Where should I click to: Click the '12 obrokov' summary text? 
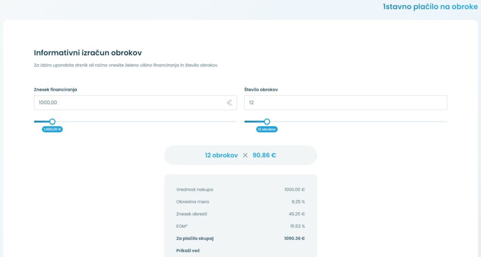[221, 155]
